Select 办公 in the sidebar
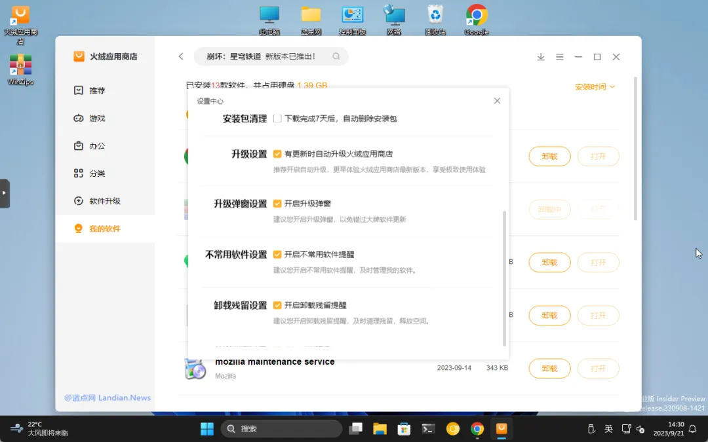This screenshot has width=708, height=442. [105, 145]
